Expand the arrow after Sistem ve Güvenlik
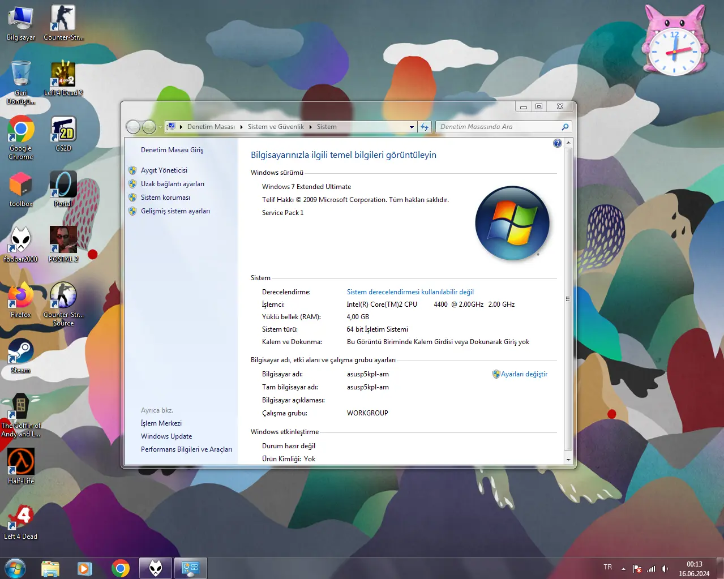This screenshot has height=579, width=724. pyautogui.click(x=310, y=127)
